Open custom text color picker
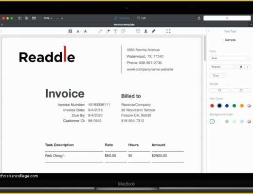The image size is (253, 194). tap(249, 106)
